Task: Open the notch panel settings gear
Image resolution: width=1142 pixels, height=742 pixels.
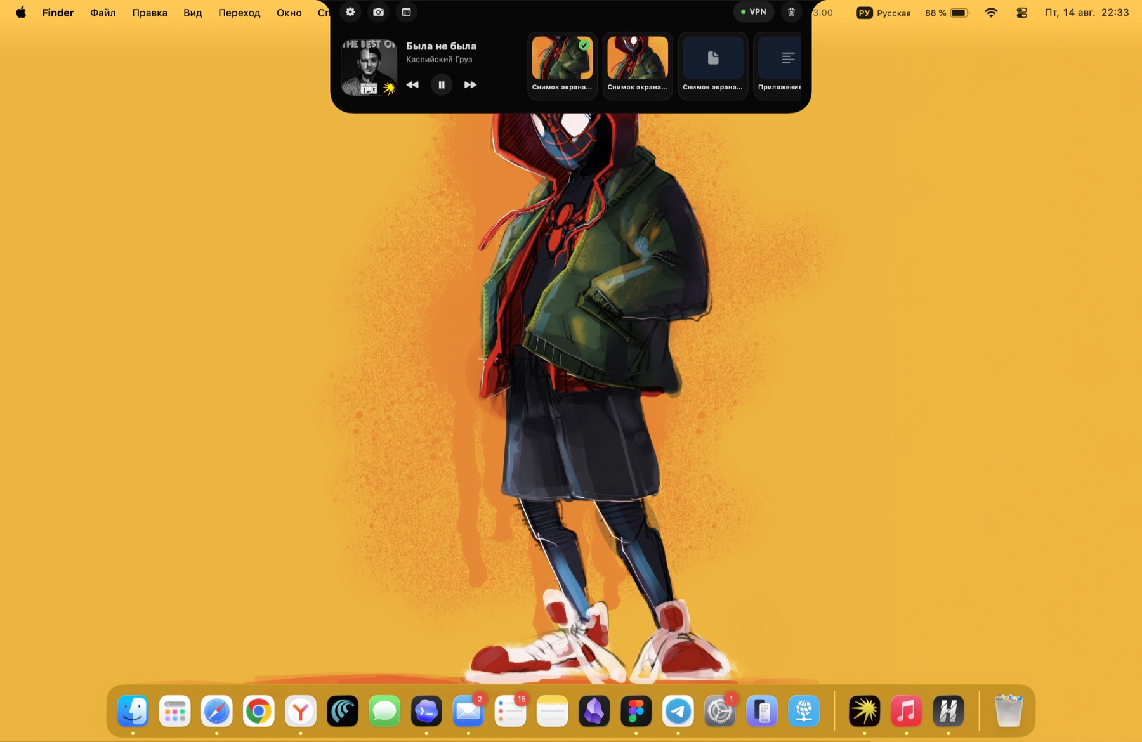Action: 350,12
